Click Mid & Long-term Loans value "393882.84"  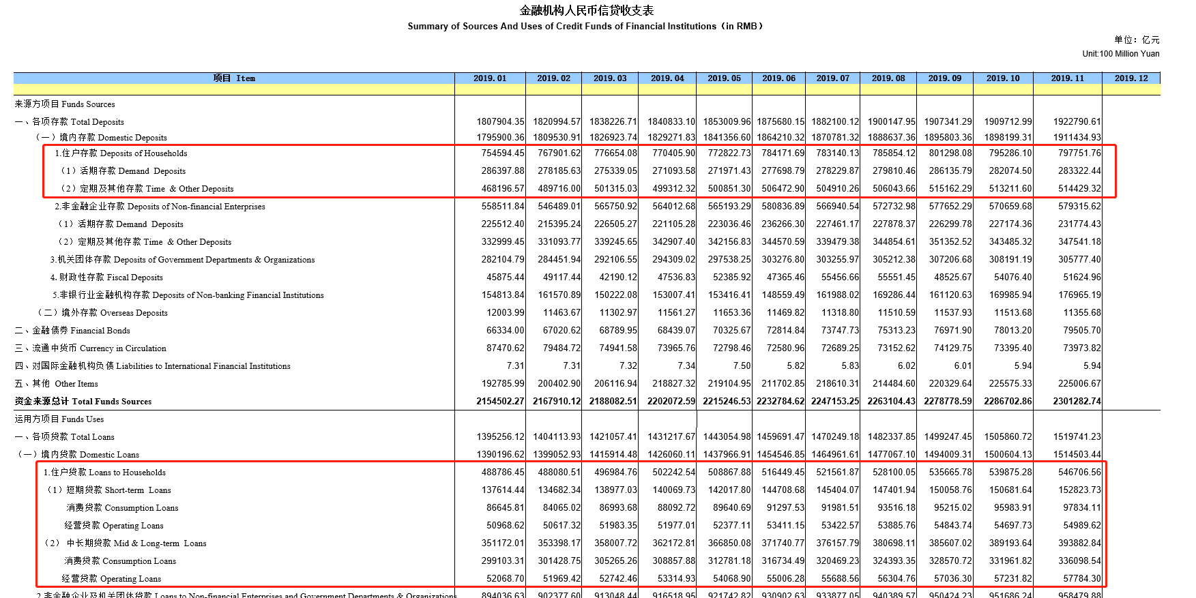coord(1079,543)
